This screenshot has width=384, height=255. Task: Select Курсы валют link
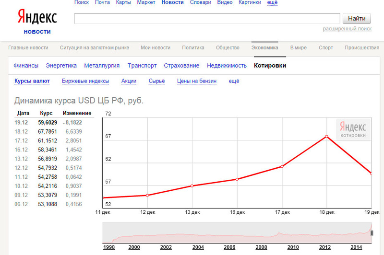click(32, 81)
